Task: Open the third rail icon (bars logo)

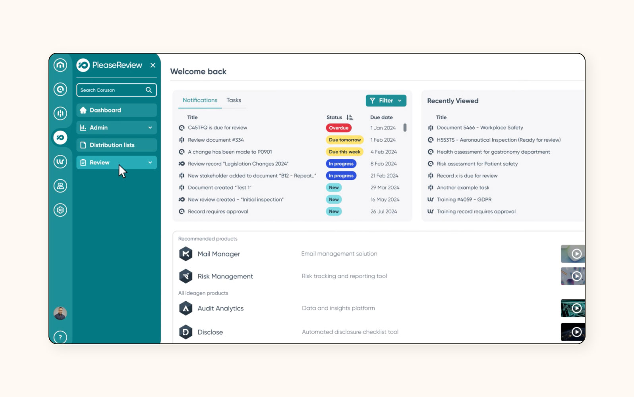Action: [60, 114]
